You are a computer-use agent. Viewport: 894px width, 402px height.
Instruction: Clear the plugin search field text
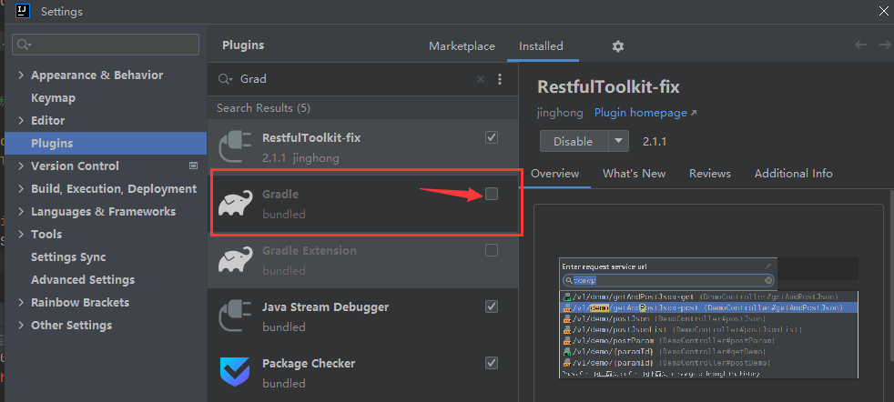481,79
